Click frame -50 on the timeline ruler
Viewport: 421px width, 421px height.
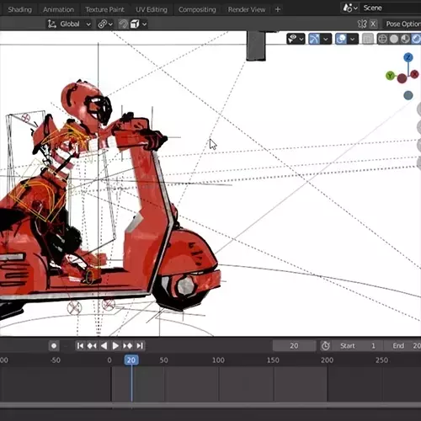click(56, 360)
